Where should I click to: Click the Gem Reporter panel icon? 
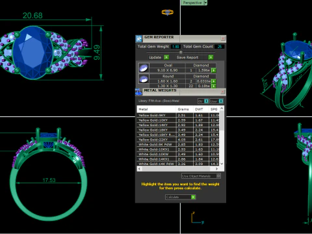coord(139,38)
